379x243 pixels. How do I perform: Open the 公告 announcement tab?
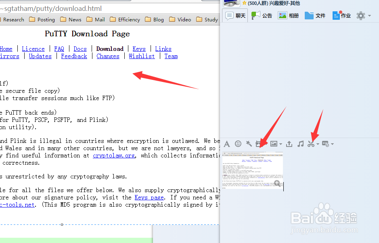(x=262, y=16)
